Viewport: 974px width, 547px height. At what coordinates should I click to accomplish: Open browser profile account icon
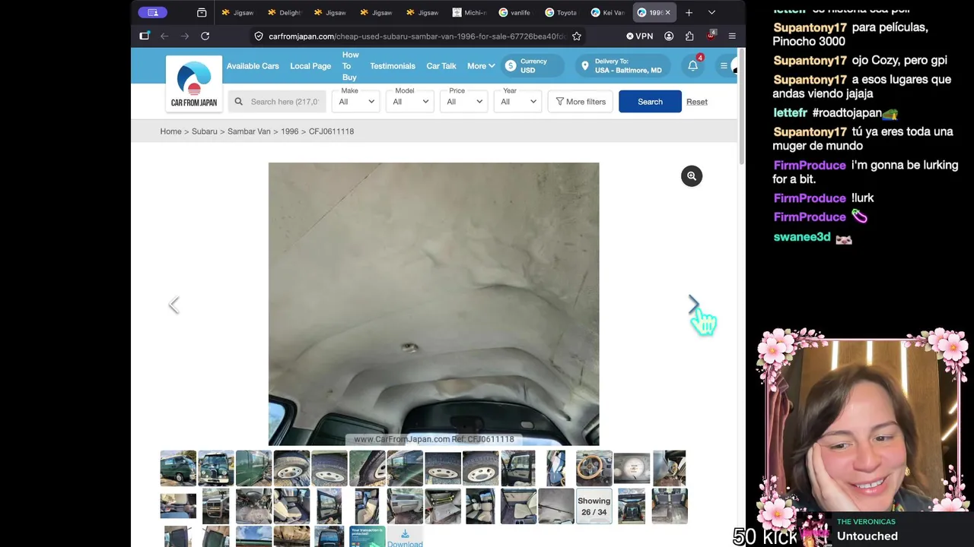[669, 36]
